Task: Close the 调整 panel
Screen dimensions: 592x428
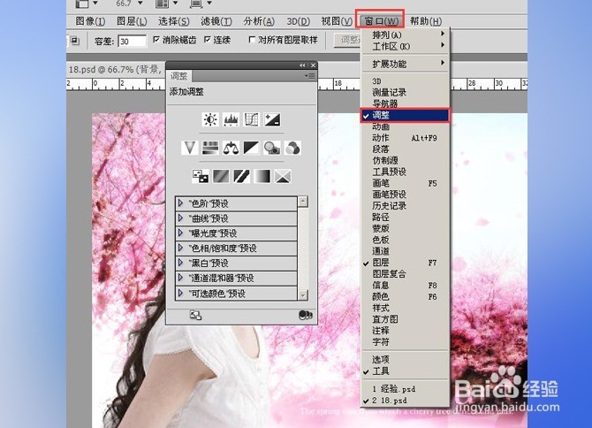Action: coord(313,65)
